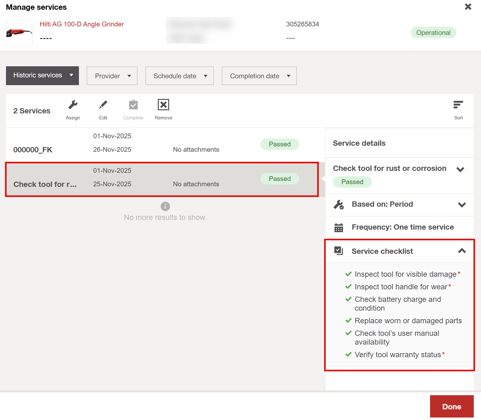Screen dimensions: 481x420
Task: Open the Historic services dropdown
Action: pos(42,76)
